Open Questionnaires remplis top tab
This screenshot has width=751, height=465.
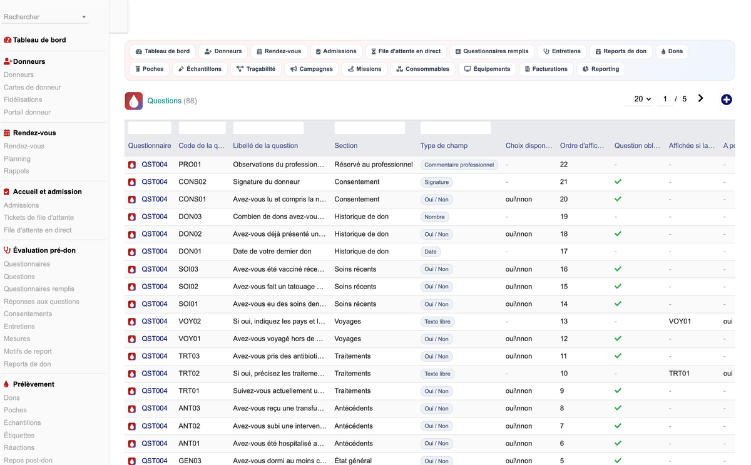click(x=492, y=51)
